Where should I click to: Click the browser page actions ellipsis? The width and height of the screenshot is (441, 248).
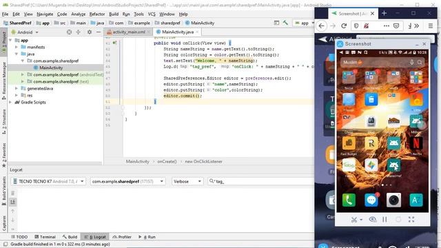pos(387,26)
